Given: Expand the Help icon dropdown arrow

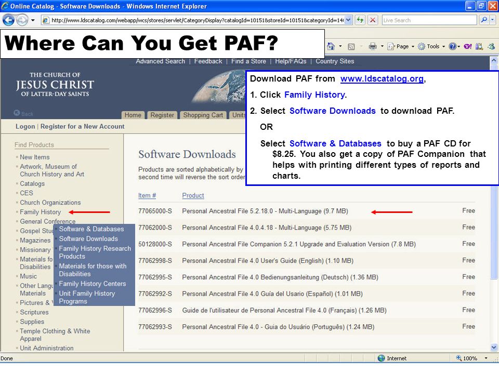Looking at the screenshot, I should [458, 46].
